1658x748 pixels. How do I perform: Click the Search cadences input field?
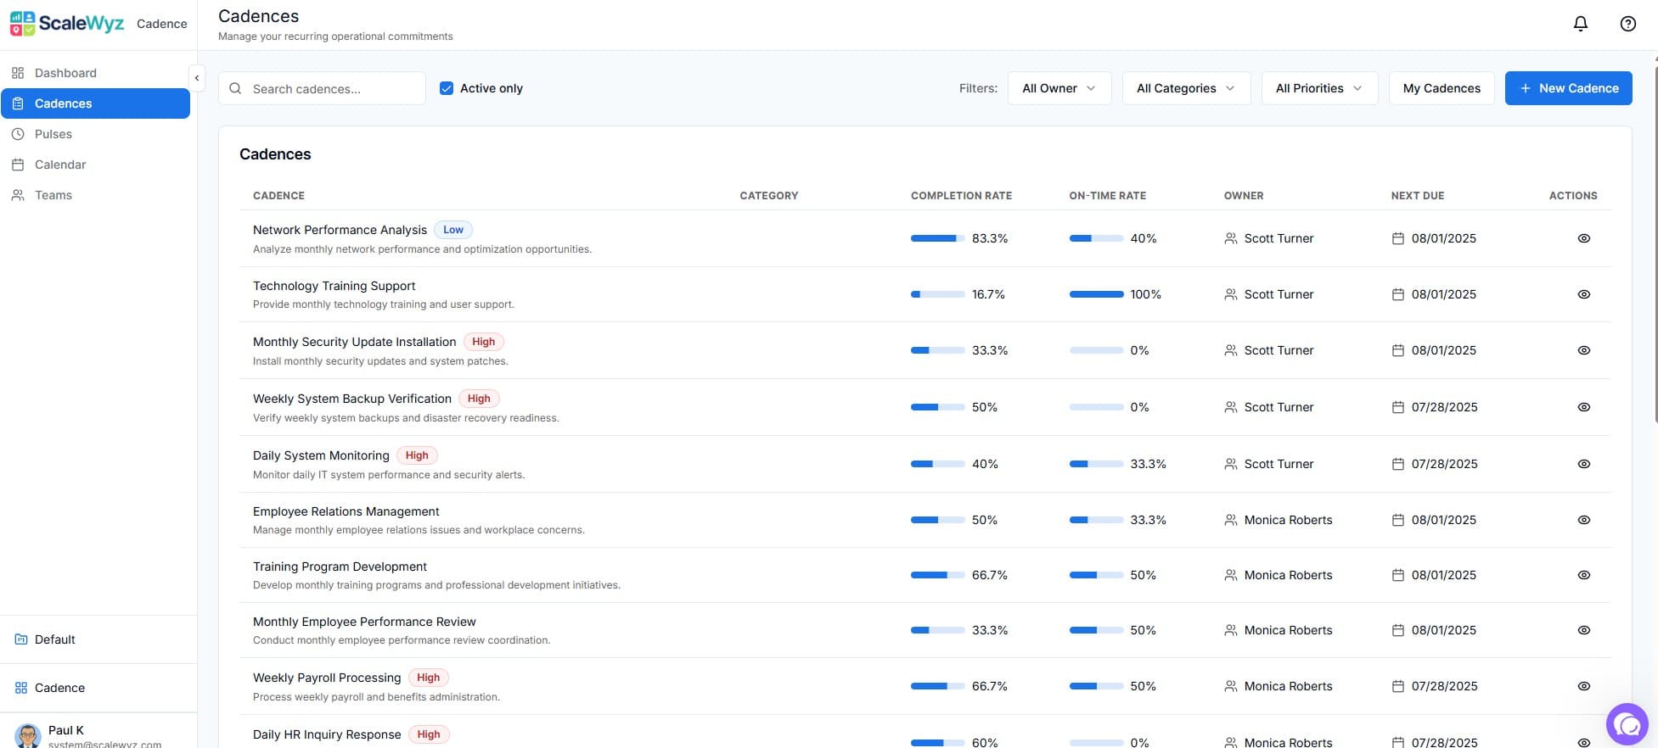coord(331,89)
